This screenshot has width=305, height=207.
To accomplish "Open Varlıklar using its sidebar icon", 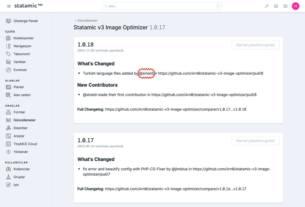I will tap(8, 62).
